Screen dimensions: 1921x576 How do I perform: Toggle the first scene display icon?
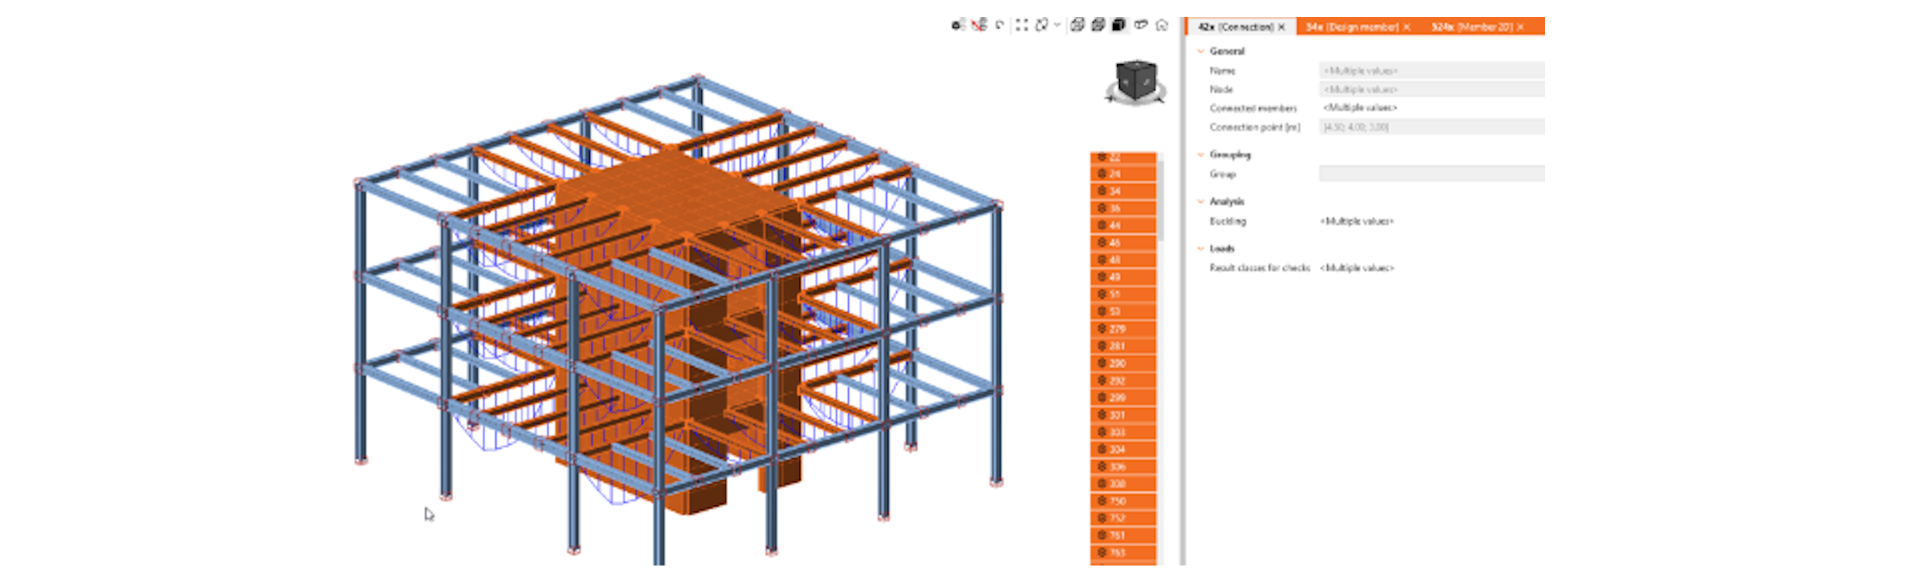[958, 25]
